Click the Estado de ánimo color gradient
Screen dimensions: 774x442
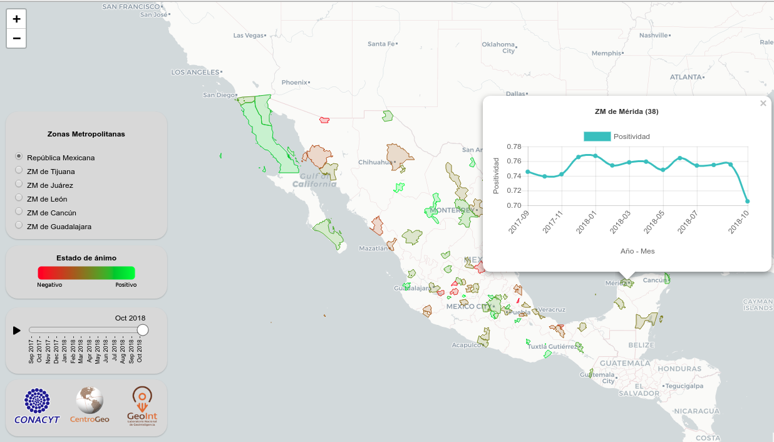[x=86, y=273]
